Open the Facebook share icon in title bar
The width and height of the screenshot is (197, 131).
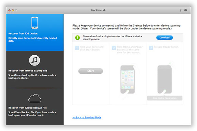181,10
